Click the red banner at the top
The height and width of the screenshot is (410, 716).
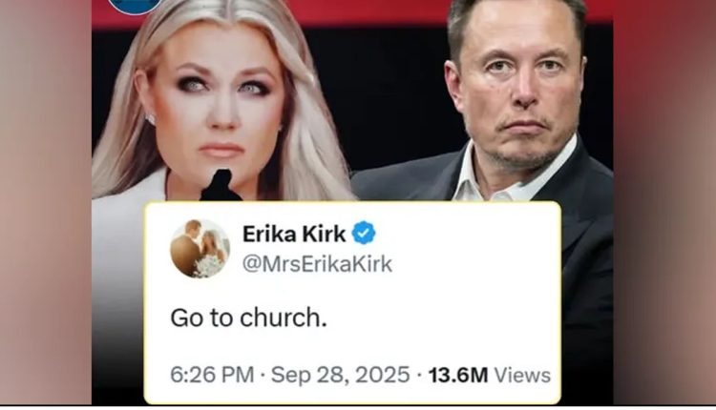click(382, 10)
